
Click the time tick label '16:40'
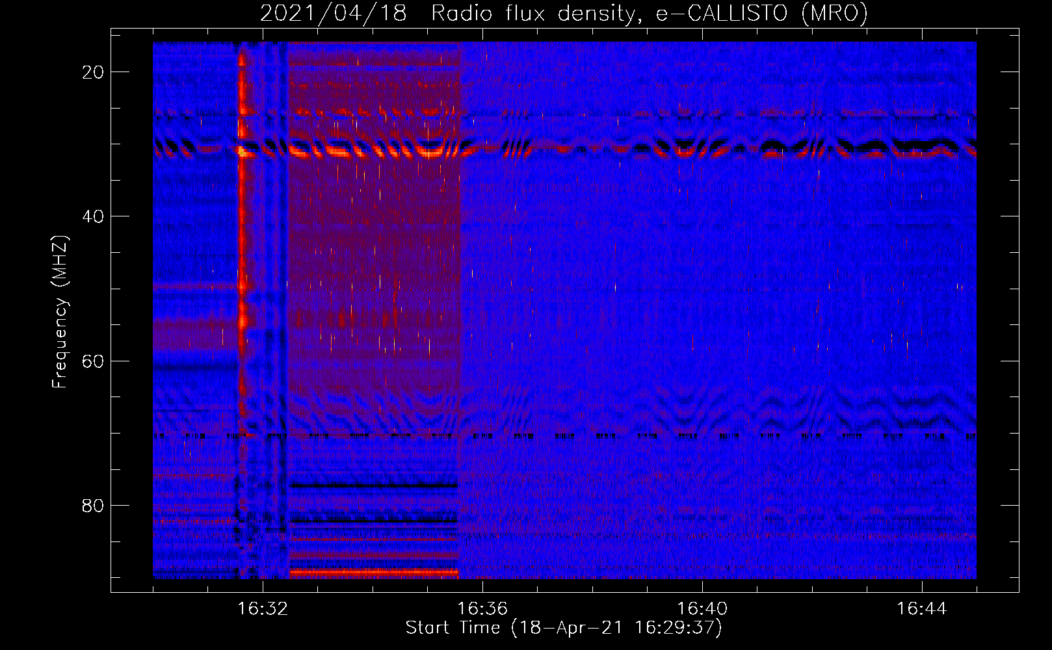(x=702, y=609)
